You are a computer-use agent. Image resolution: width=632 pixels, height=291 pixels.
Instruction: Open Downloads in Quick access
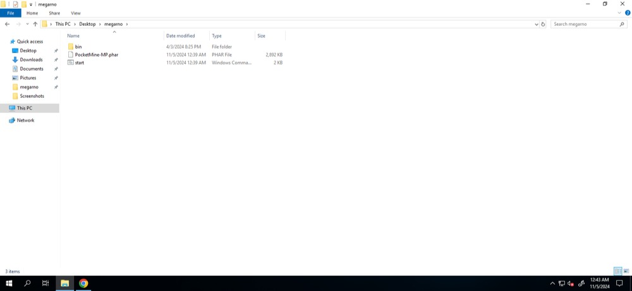click(x=32, y=59)
